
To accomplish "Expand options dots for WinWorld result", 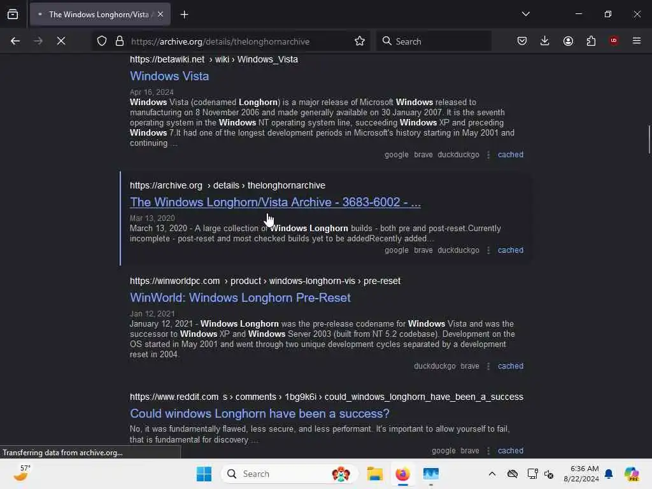I will [x=488, y=366].
